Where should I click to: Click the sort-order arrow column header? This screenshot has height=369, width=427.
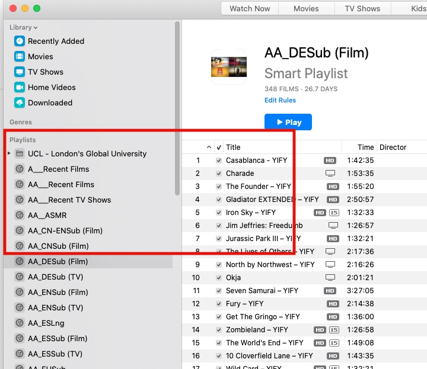point(209,147)
